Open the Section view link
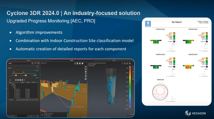The height and width of the screenshot is (119, 214). point(160,80)
